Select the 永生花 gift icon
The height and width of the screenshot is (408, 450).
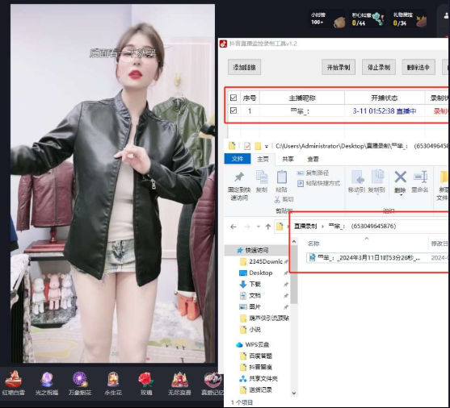pyautogui.click(x=113, y=380)
